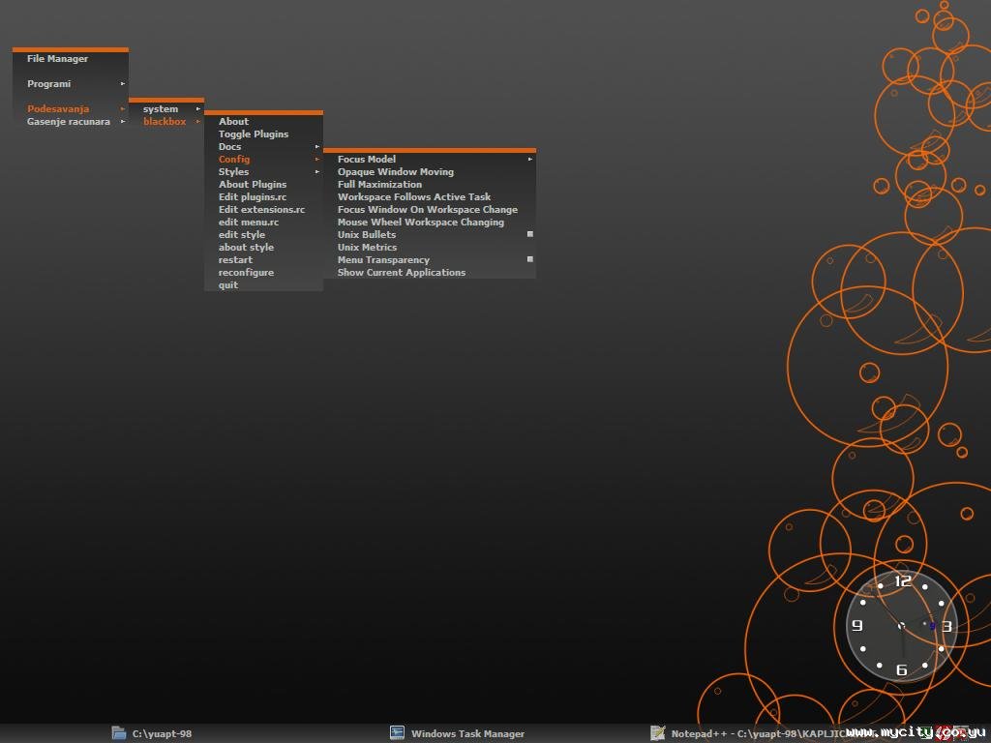The height and width of the screenshot is (743, 991).
Task: Enable Opaque Window Moving
Action: [395, 172]
